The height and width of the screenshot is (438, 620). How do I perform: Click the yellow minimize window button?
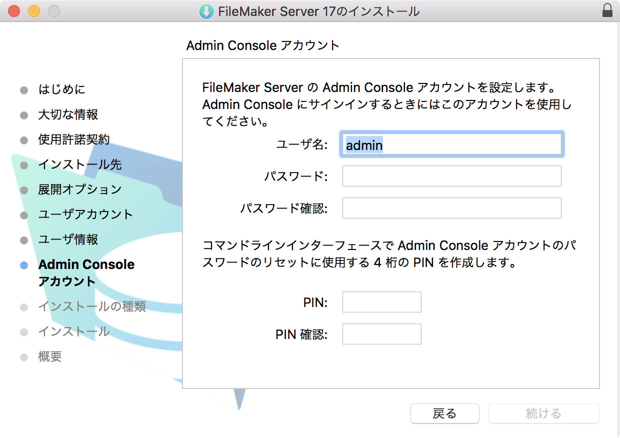point(34,11)
